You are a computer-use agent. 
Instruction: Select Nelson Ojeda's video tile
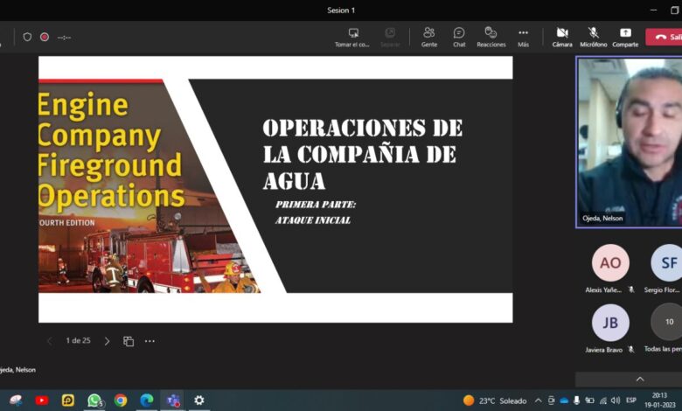pyautogui.click(x=629, y=142)
